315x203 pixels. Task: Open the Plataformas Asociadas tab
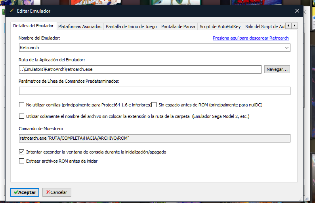(x=80, y=27)
